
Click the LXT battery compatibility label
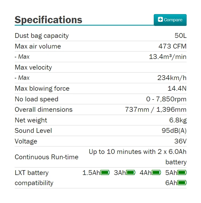[34, 178]
